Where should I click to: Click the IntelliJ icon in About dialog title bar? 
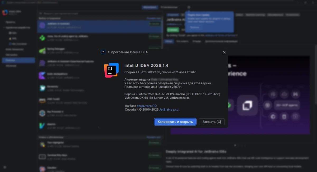click(103, 52)
